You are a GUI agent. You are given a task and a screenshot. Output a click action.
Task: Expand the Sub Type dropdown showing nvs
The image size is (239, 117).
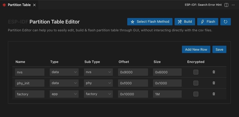click(x=98, y=72)
